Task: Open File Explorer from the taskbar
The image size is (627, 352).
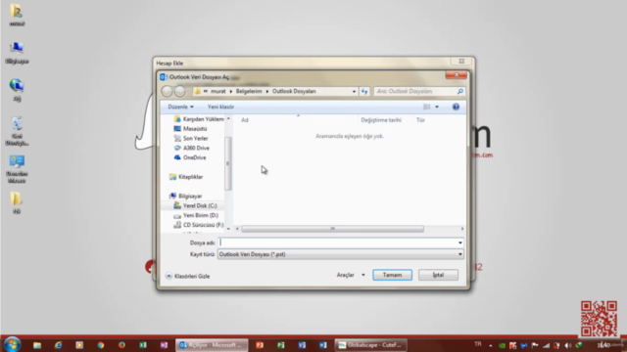Action: tap(37, 345)
